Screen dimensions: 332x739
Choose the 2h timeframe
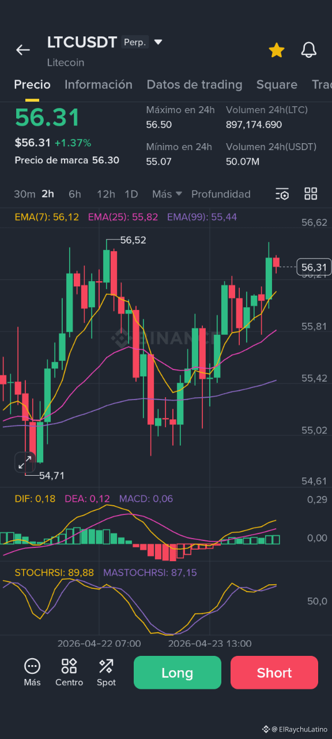(x=48, y=194)
